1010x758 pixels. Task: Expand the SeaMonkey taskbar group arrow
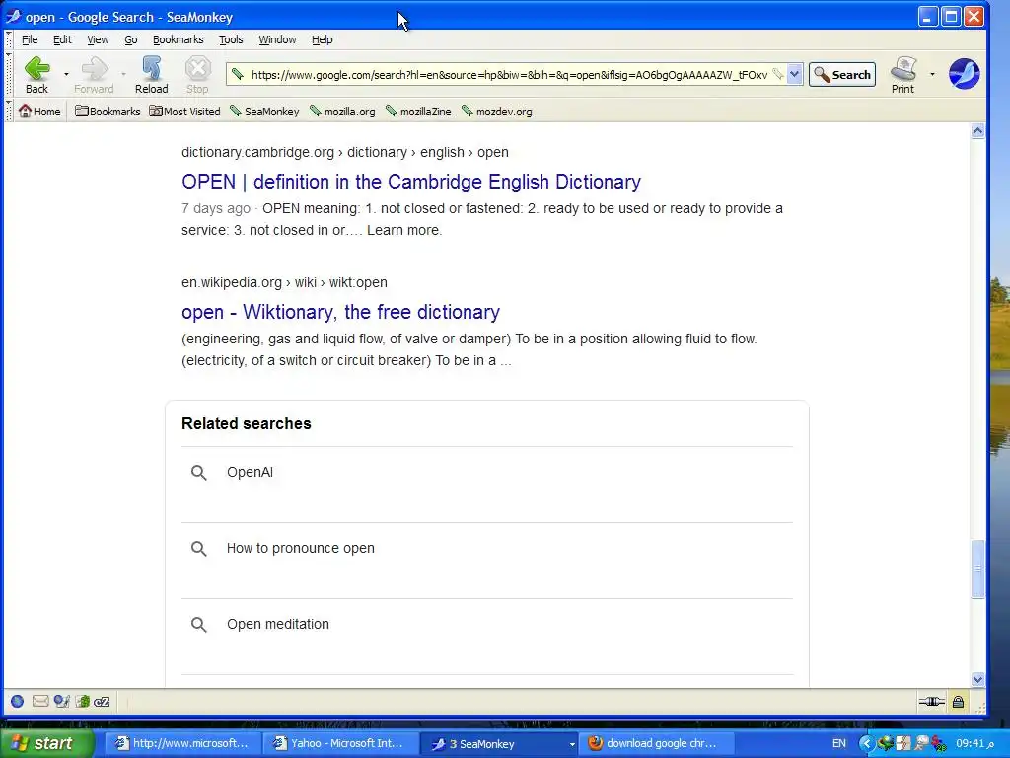[571, 744]
